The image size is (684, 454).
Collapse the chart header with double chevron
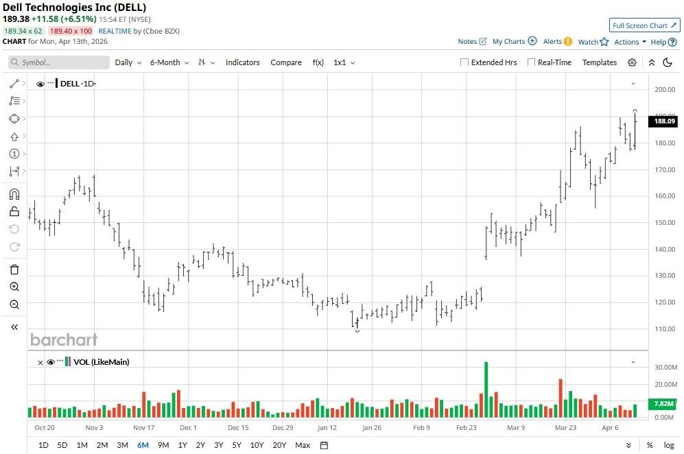651,62
